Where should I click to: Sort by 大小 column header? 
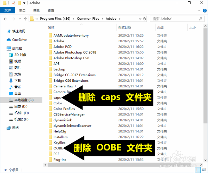point(192,27)
